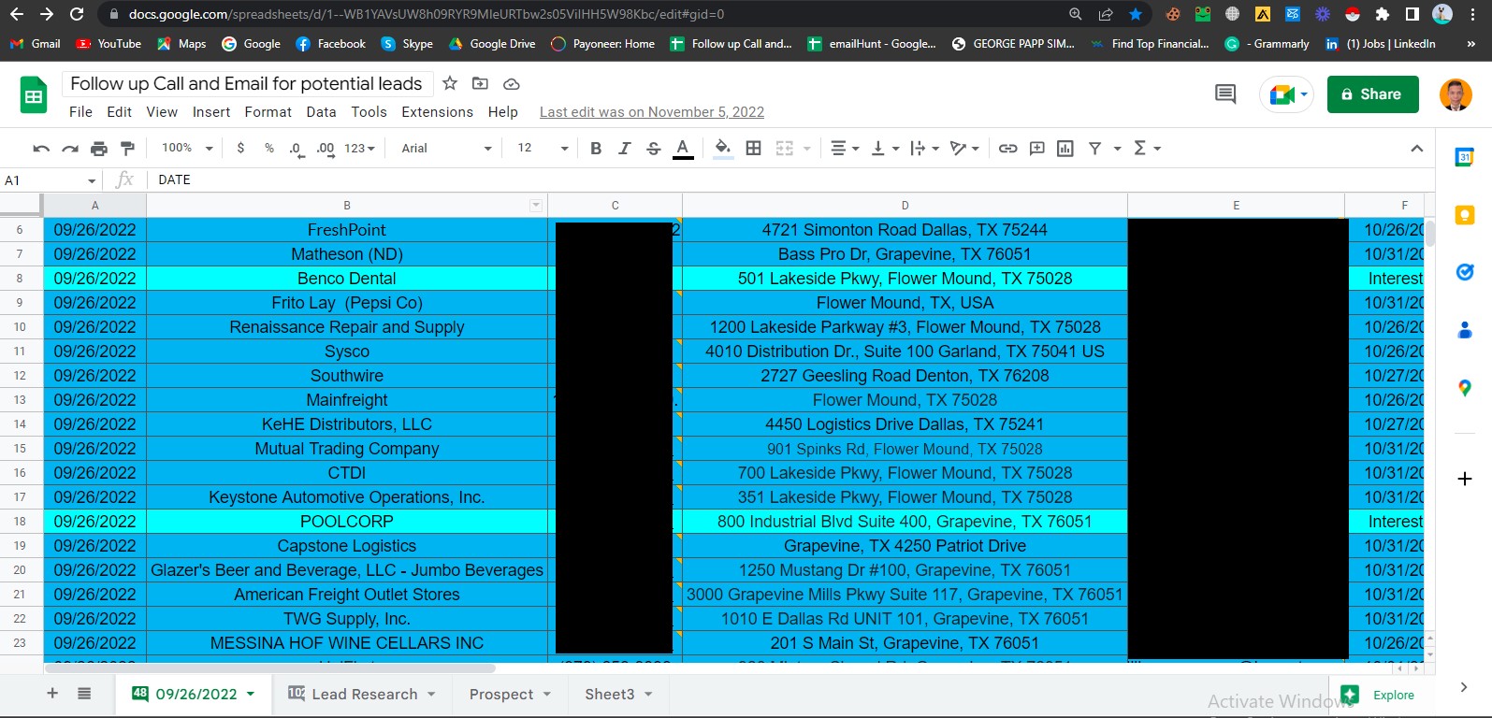The height and width of the screenshot is (718, 1492).
Task: Switch to Lead Research sheet tab
Action: pyautogui.click(x=362, y=694)
